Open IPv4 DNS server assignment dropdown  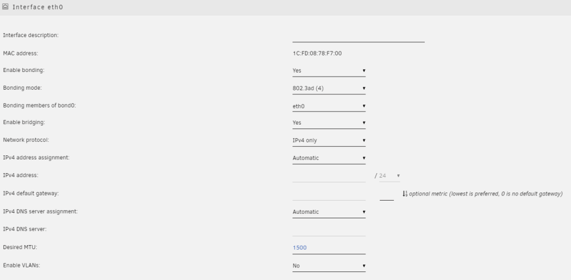[x=329, y=212]
